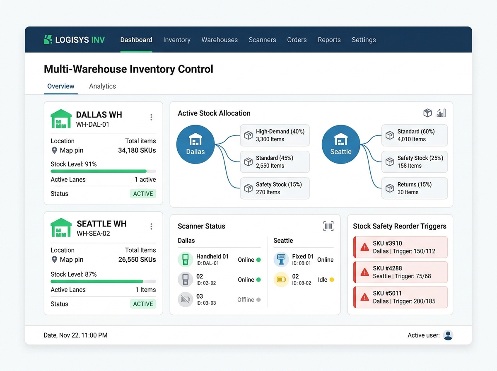The width and height of the screenshot is (497, 371).
Task: Click the scanner 03 gray offline status dot
Action: click(x=258, y=299)
